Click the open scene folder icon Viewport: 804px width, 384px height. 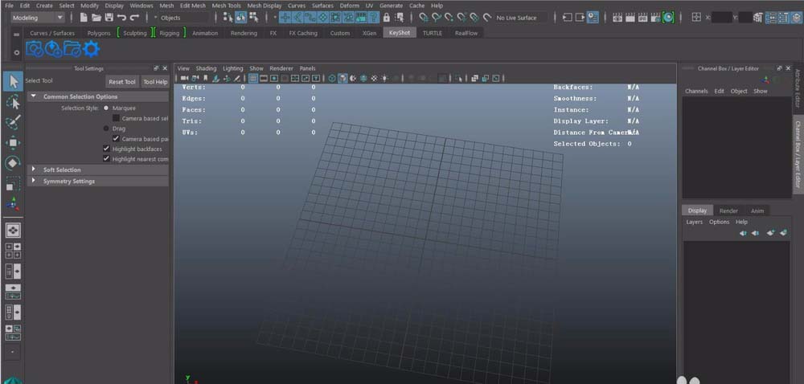(x=96, y=18)
